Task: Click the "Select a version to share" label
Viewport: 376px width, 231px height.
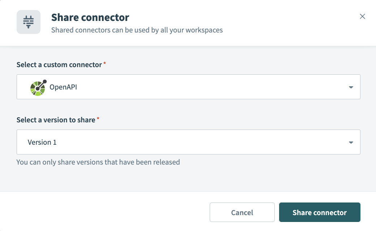Action: 56,120
